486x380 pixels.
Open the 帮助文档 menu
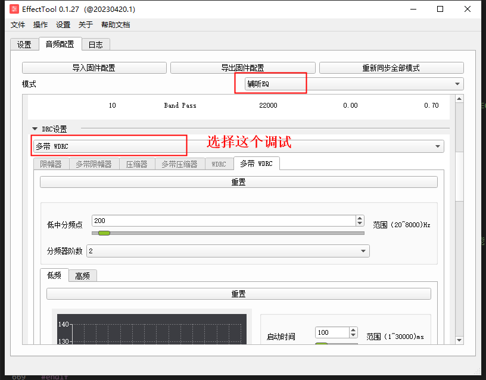[116, 25]
